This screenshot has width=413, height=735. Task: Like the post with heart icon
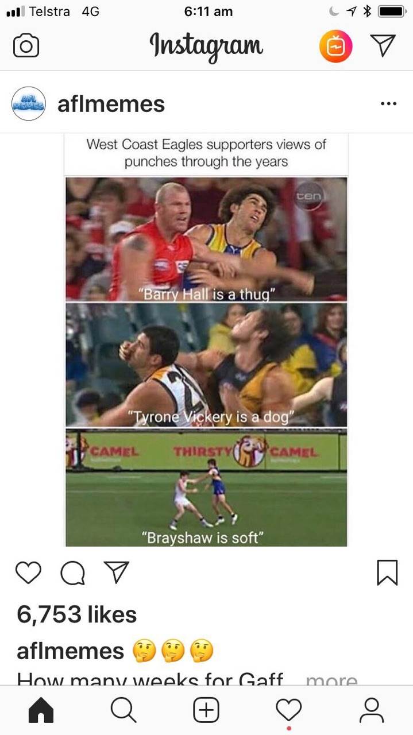28,572
